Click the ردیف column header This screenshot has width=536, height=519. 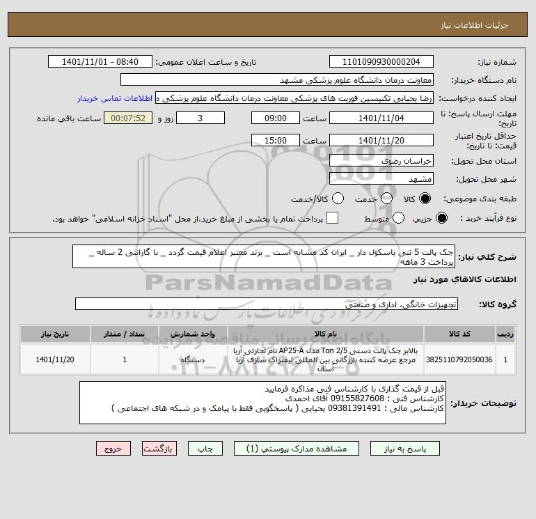(505, 334)
